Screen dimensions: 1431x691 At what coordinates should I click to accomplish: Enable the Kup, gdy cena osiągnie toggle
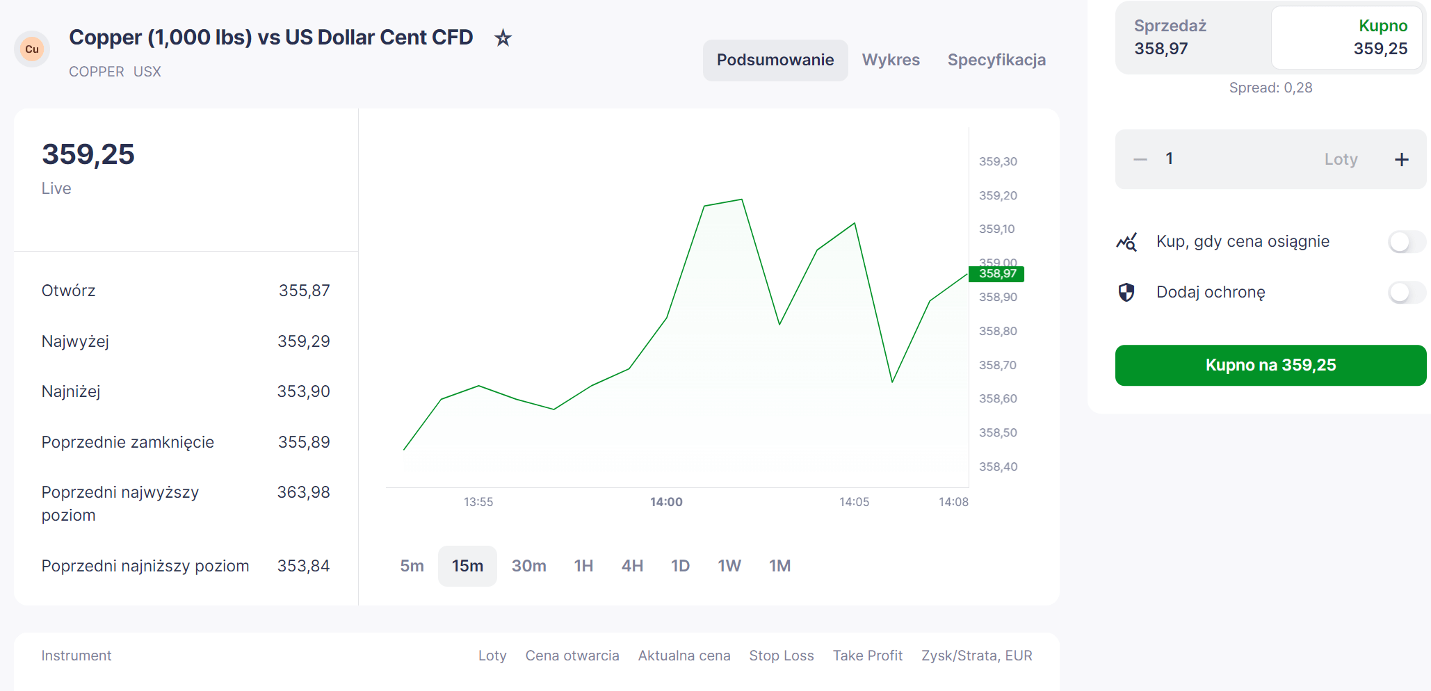1406,242
